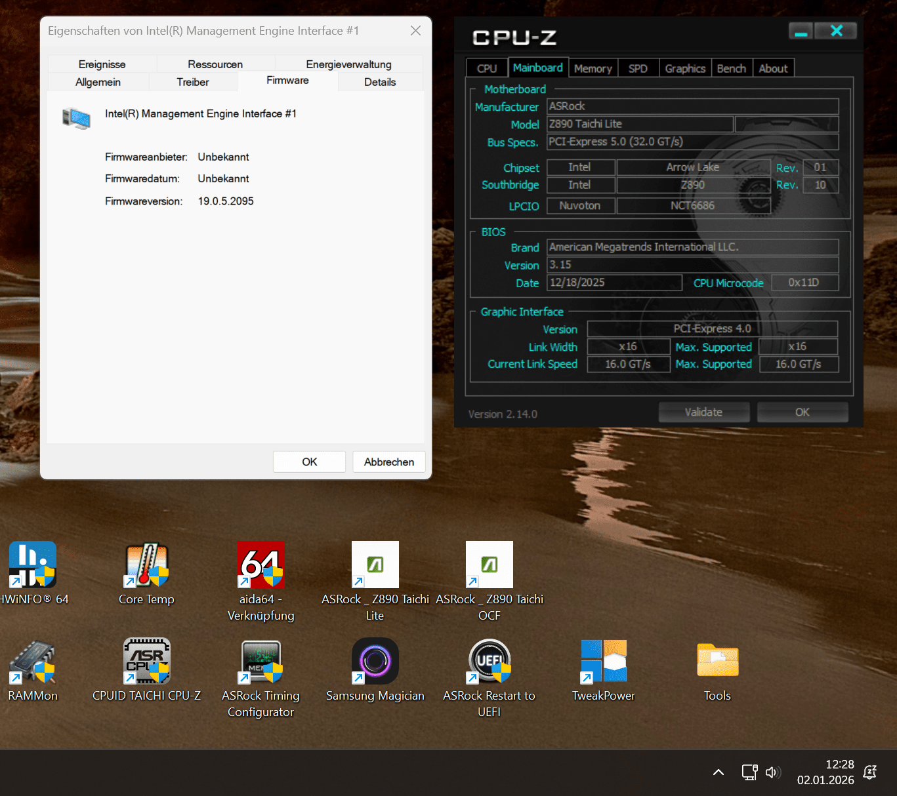Viewport: 897px width, 796px height.
Task: Switch to the SPD tab in CPU-Z
Action: tap(638, 68)
